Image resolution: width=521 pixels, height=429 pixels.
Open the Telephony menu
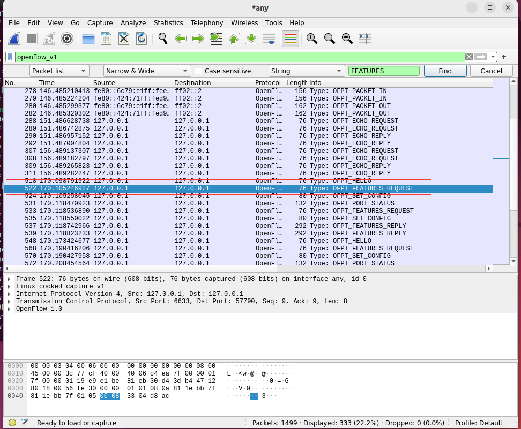click(207, 23)
